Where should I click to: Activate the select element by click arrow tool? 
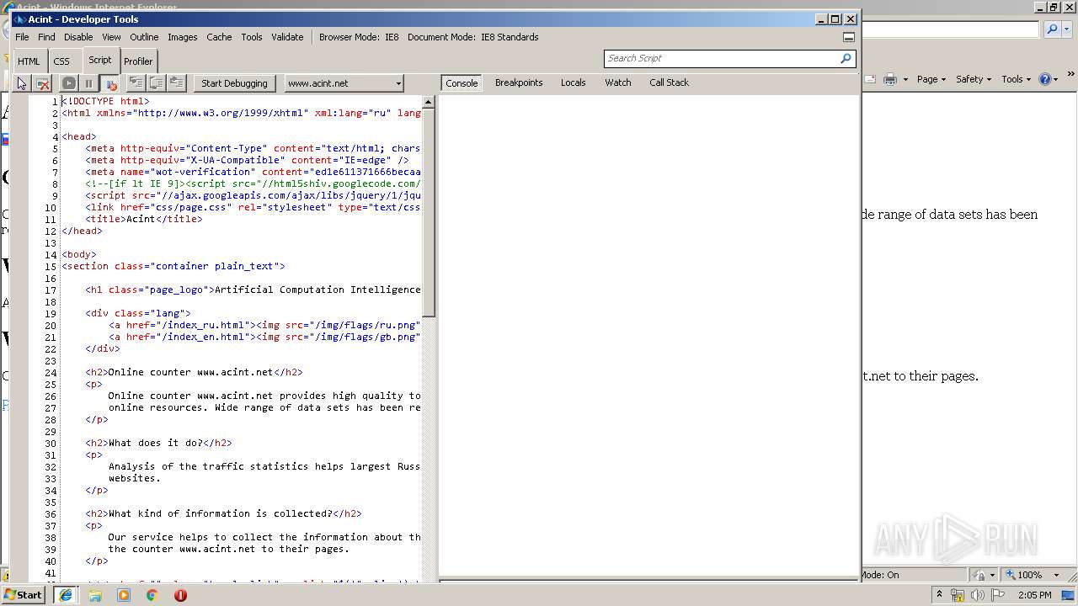[22, 83]
